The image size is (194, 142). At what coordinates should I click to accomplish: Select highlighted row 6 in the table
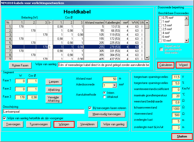coord(75,47)
